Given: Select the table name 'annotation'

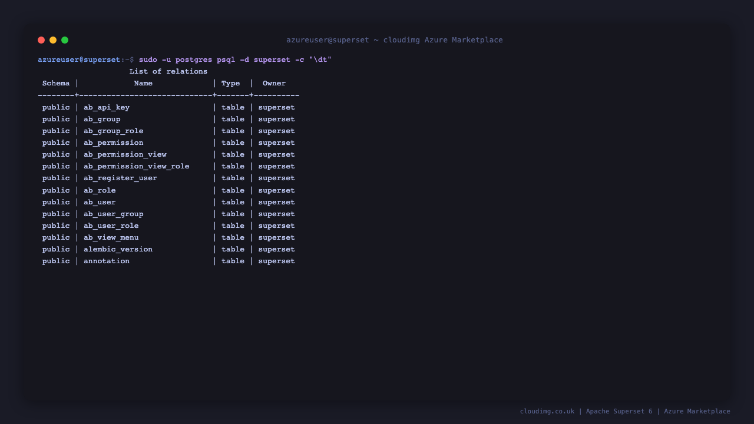Looking at the screenshot, I should tap(107, 261).
